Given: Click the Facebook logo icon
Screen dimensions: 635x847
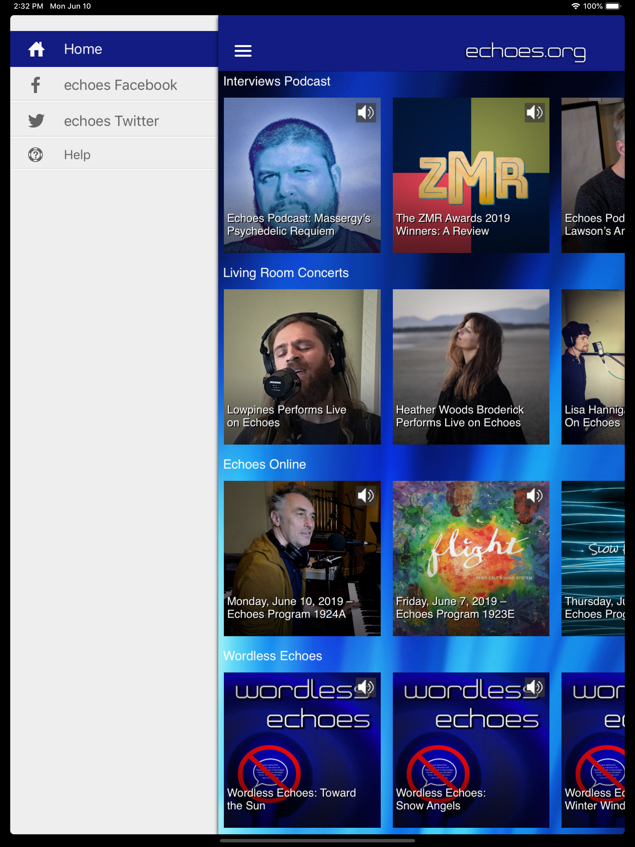Looking at the screenshot, I should click(x=36, y=85).
